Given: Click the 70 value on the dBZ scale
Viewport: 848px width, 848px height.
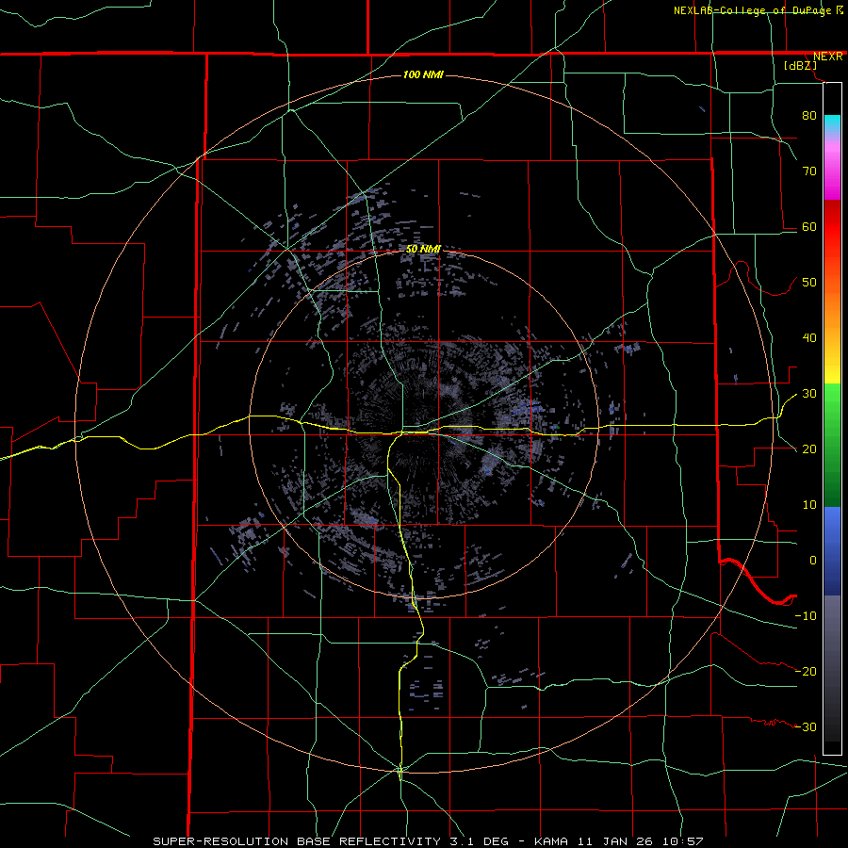Looking at the screenshot, I should [809, 171].
